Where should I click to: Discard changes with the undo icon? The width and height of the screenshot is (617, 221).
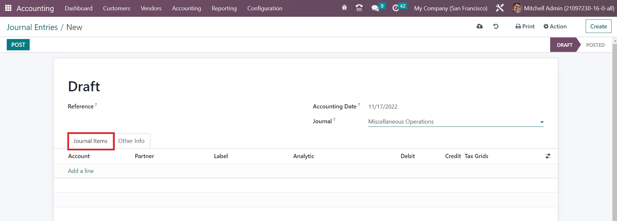pos(496,26)
